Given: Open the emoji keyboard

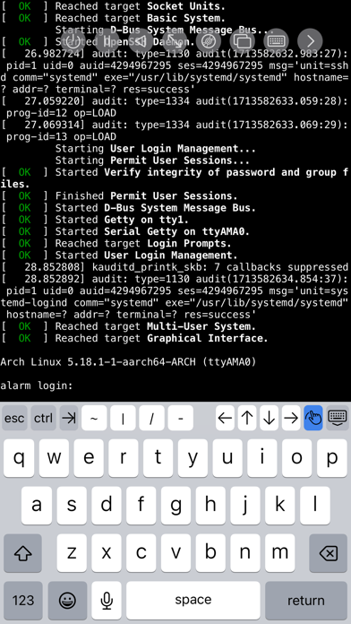Looking at the screenshot, I should (67, 600).
